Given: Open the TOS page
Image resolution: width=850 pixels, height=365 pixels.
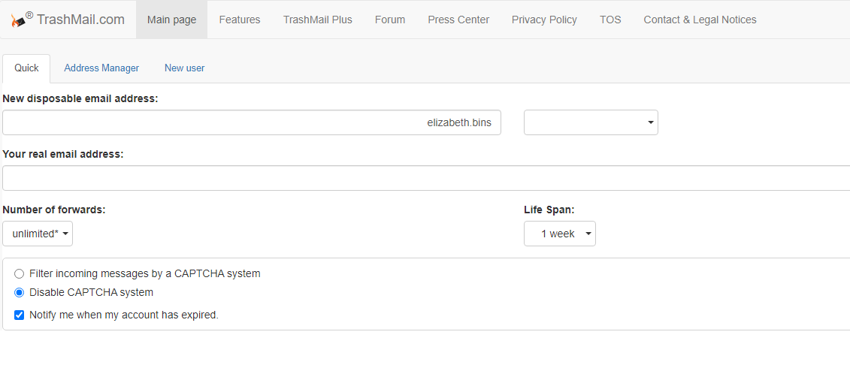Looking at the screenshot, I should point(610,20).
